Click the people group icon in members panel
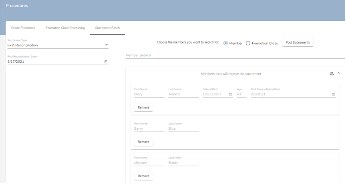Viewport: 346px width, 186px height. coord(332,74)
